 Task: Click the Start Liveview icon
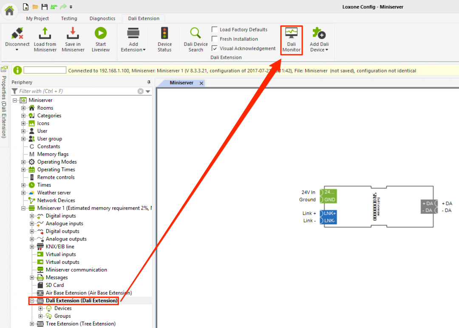click(101, 39)
